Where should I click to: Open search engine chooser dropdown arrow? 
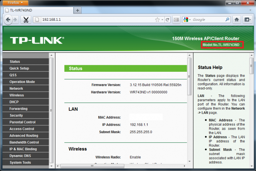coord(190,20)
